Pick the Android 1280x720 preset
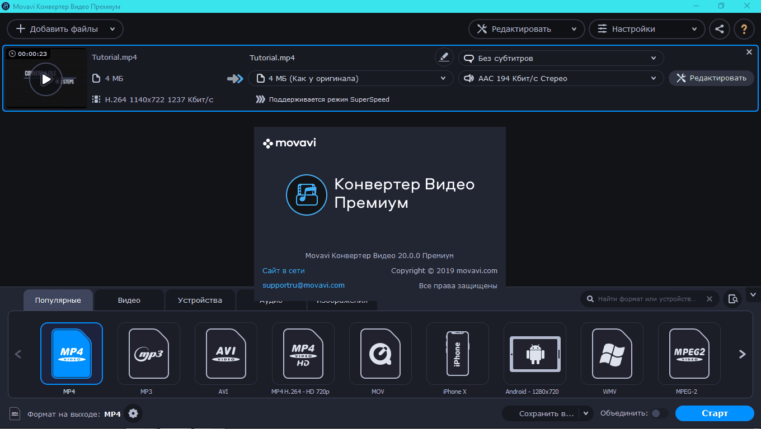The image size is (761, 429). point(534,354)
